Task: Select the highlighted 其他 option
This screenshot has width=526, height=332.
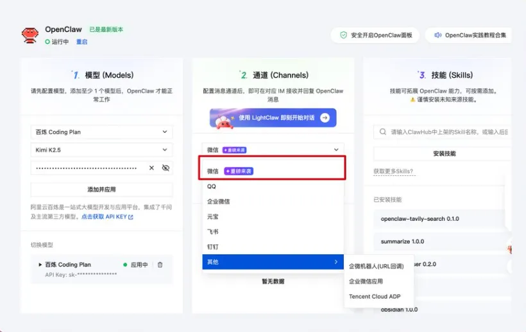Action: coord(273,262)
